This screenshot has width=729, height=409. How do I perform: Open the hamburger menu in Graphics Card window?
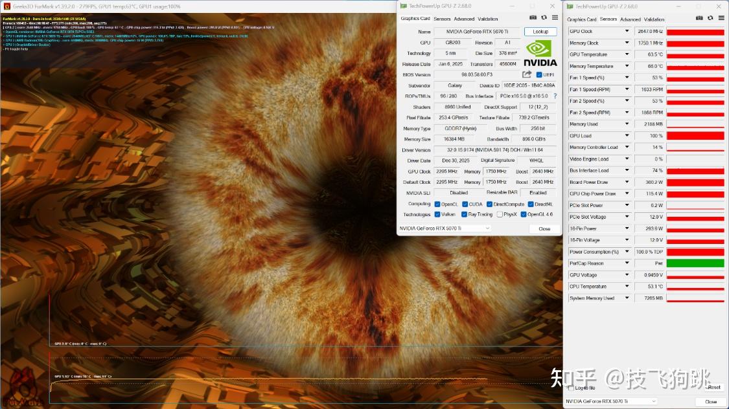coord(555,17)
